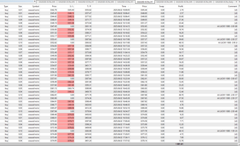240x146 pixels.
Task: Sort the table by the Type column header
Action: pyautogui.click(x=6, y=7)
